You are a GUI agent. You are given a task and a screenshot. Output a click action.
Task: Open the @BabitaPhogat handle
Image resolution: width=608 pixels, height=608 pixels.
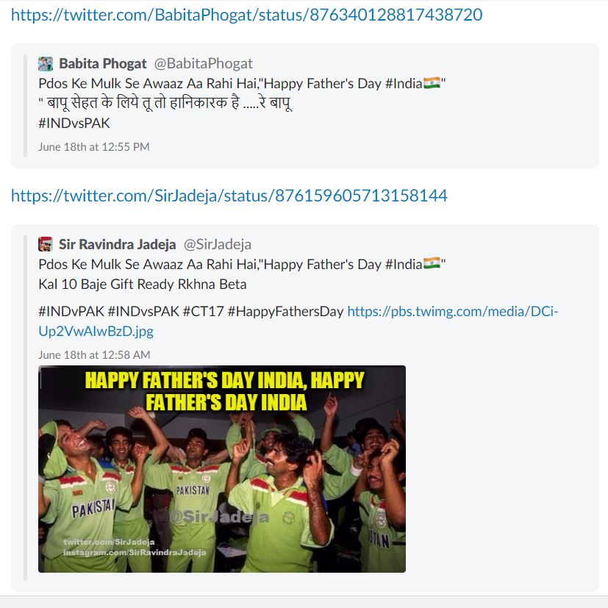coord(204,63)
